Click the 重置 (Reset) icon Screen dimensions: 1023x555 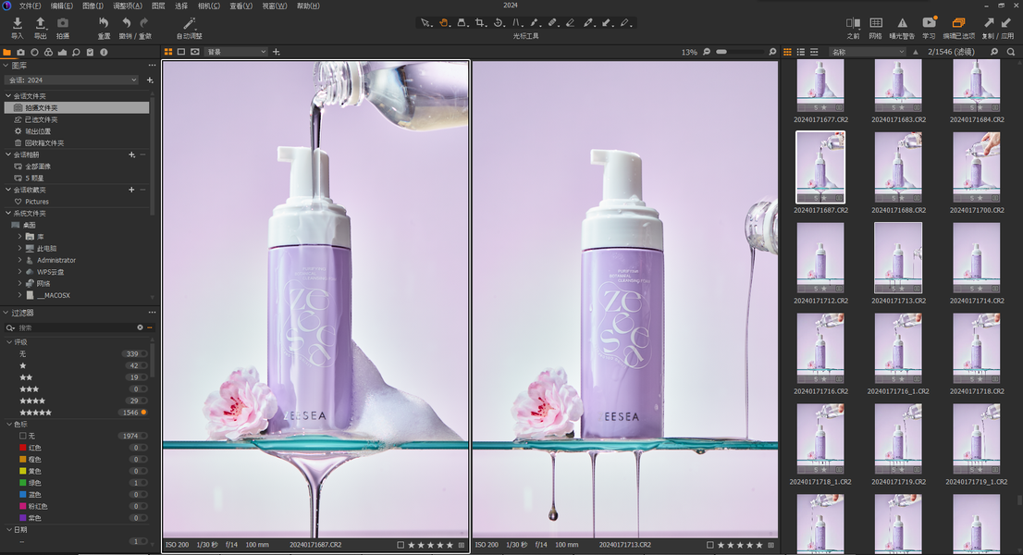104,23
